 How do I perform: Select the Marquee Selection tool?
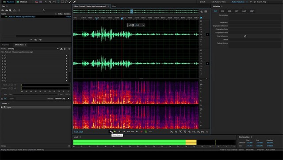[x=62, y=2]
